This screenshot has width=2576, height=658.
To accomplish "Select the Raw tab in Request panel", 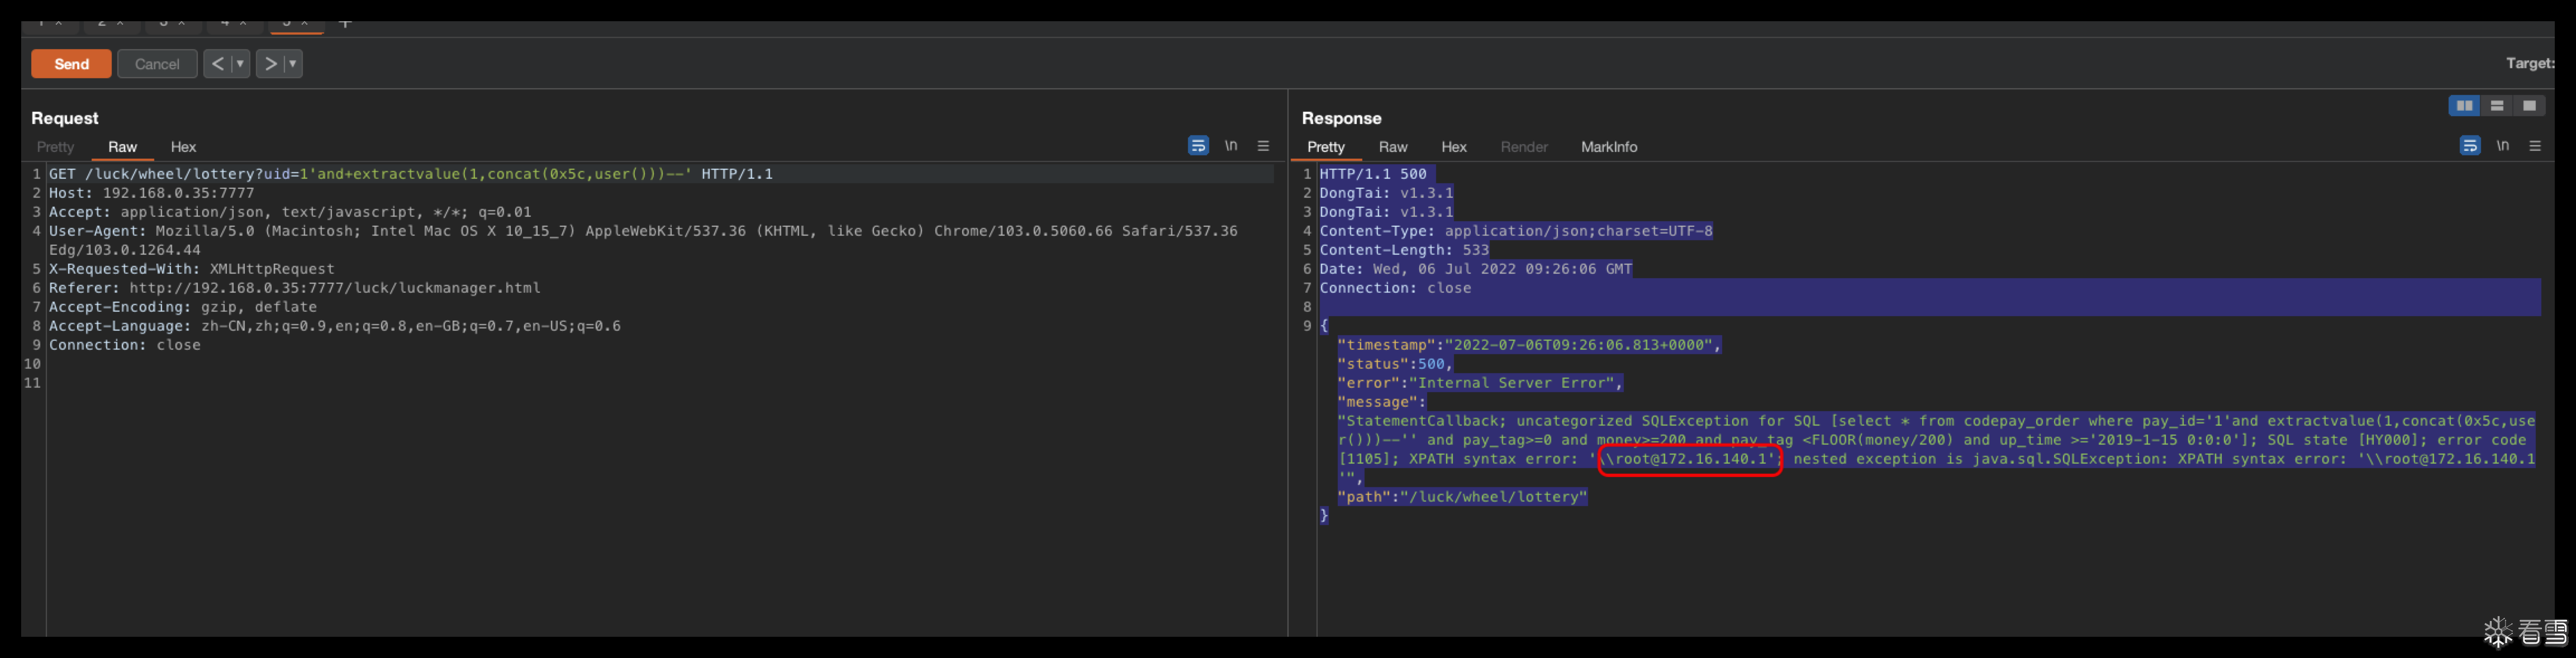I will pyautogui.click(x=122, y=147).
